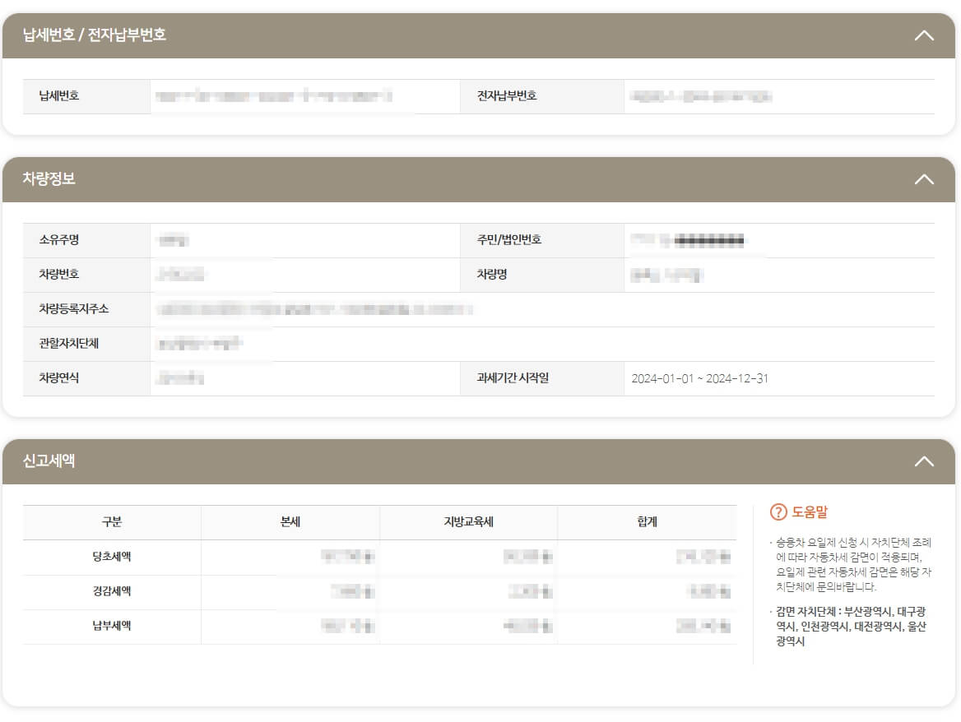The image size is (961, 722).
Task: Click the 도움말 heading text
Action: tap(809, 512)
